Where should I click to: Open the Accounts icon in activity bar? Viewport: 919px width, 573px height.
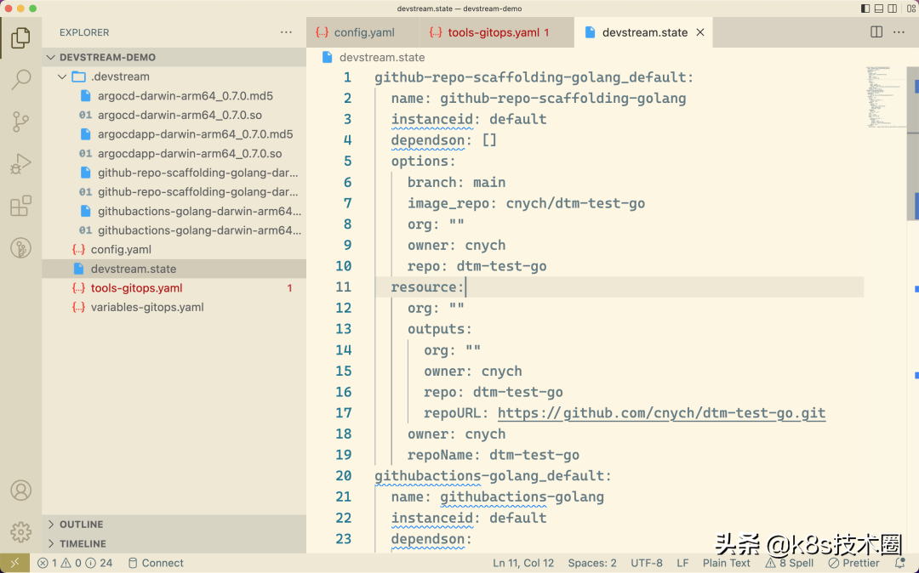(20, 491)
